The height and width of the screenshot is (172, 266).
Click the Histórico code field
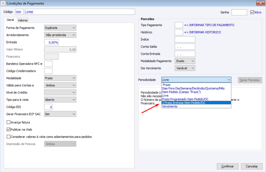click(x=179, y=32)
